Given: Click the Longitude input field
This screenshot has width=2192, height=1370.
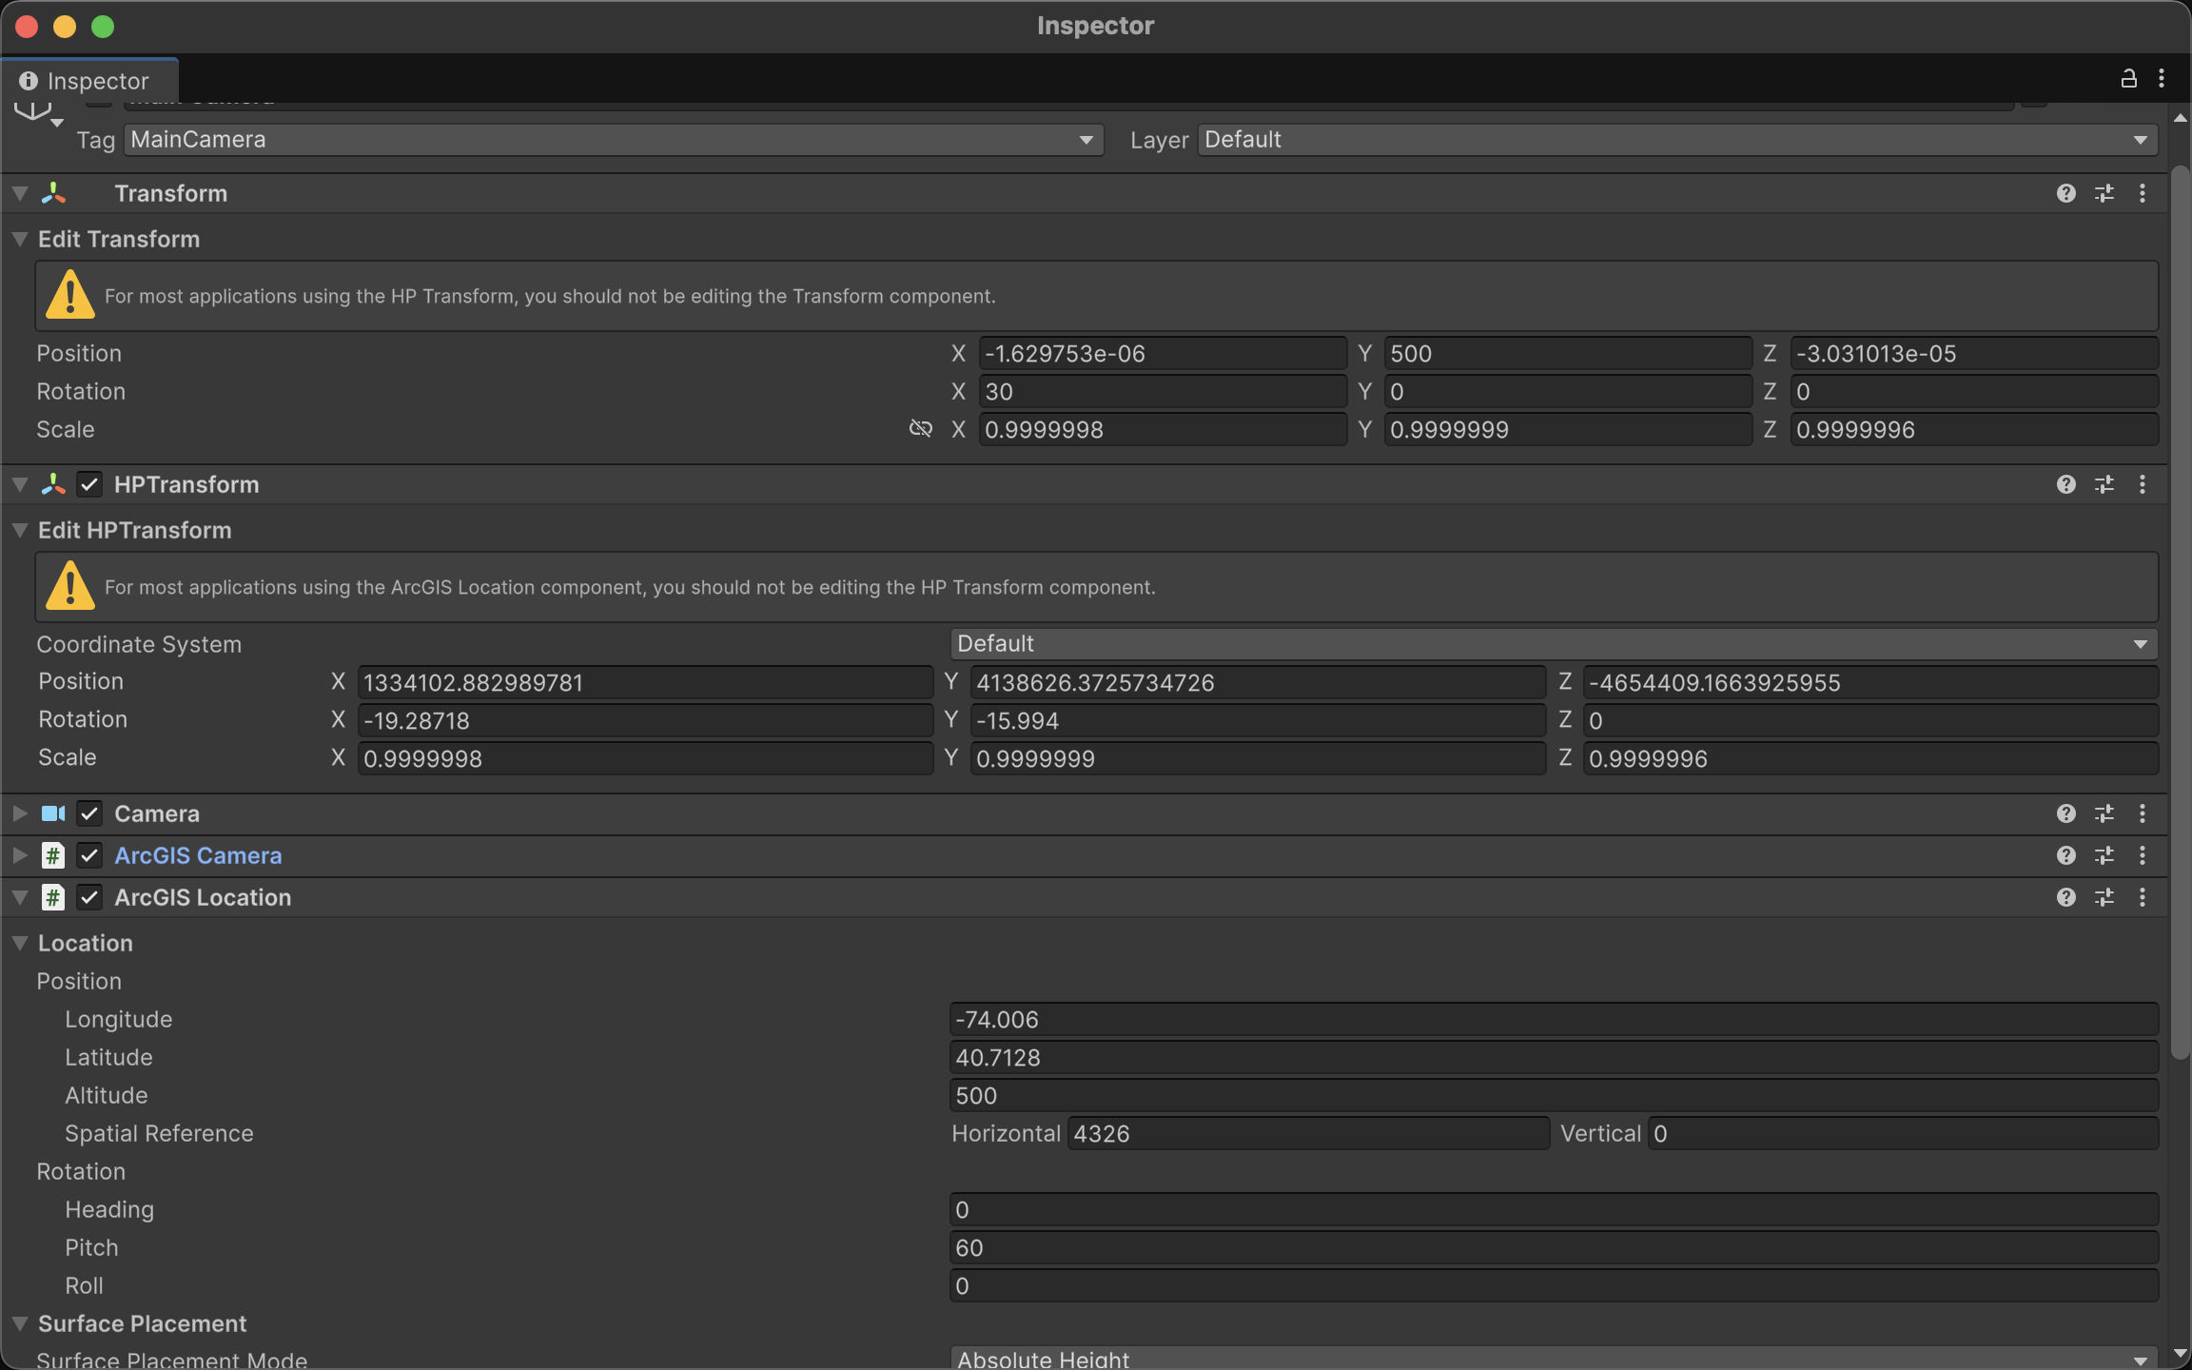Looking at the screenshot, I should pyautogui.click(x=1551, y=1019).
